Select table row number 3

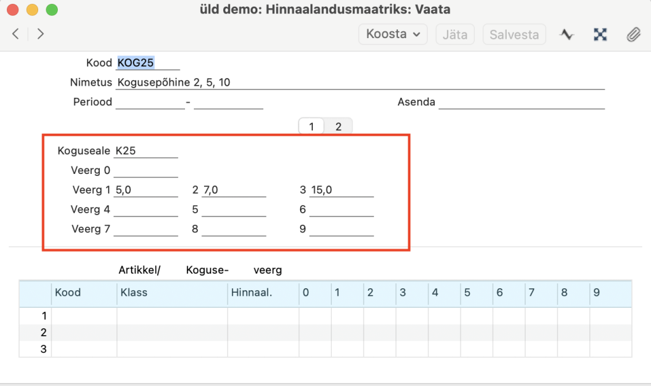click(36, 349)
